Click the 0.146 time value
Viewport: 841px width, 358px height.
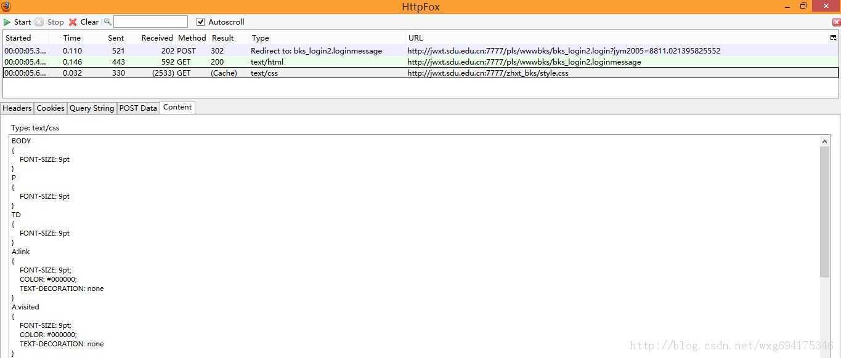pos(72,62)
